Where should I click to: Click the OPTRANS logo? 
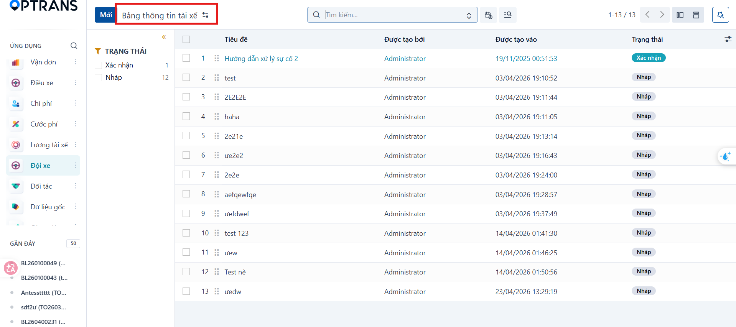click(x=43, y=5)
